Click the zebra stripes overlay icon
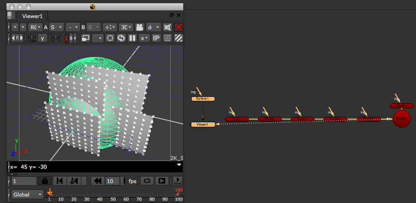 point(179,38)
